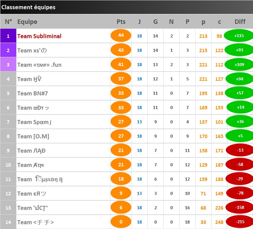Click the grey rank 14 cell
The image size is (253, 229).
[8, 222]
